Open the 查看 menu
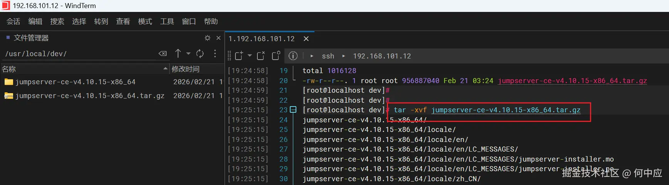This screenshot has height=185, width=669. [123, 22]
